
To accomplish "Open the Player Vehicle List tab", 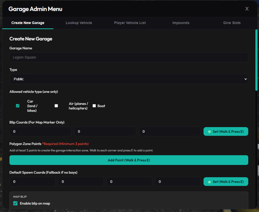I will pos(130,23).
